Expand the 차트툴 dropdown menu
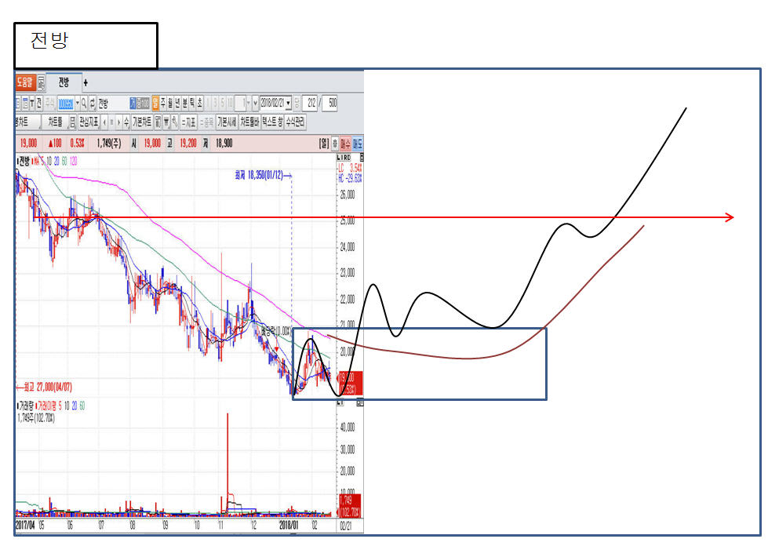 (56, 122)
